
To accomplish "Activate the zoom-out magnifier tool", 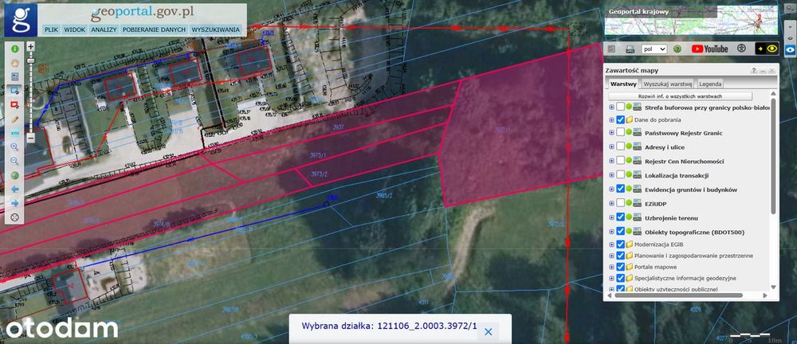I will 14,161.
